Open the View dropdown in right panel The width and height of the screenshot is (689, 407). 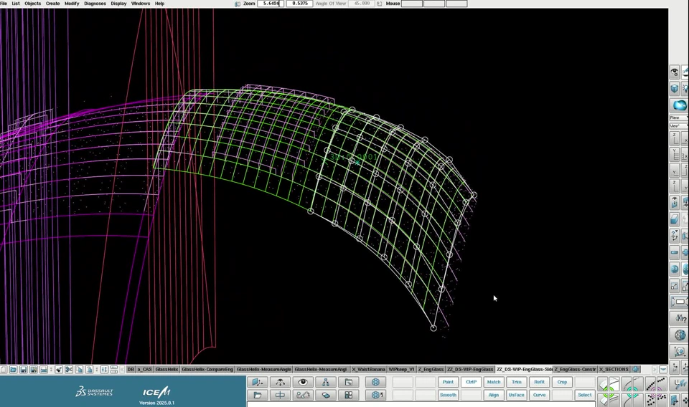click(678, 126)
